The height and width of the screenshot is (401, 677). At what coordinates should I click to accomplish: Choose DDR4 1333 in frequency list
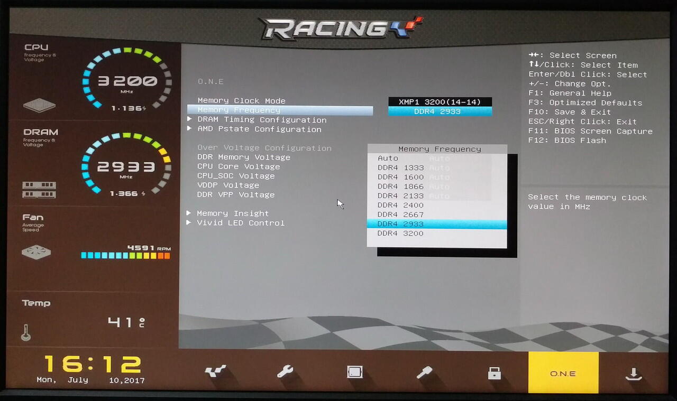tap(437, 168)
